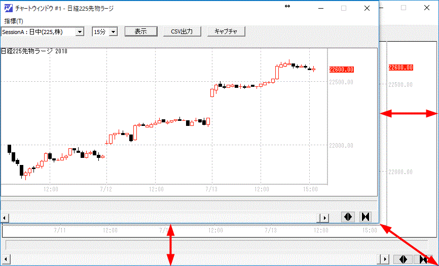Open the SessionA 日中(225,株) dropdown

coord(80,31)
